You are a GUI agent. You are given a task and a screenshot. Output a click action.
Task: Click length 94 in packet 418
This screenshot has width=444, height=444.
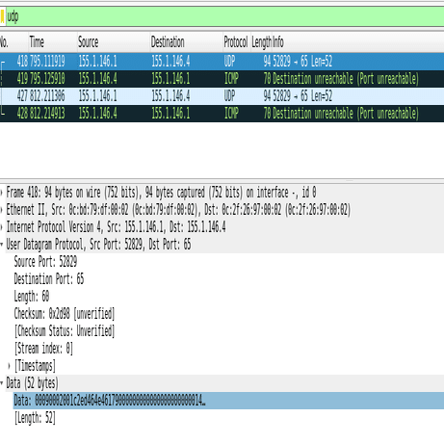click(267, 62)
